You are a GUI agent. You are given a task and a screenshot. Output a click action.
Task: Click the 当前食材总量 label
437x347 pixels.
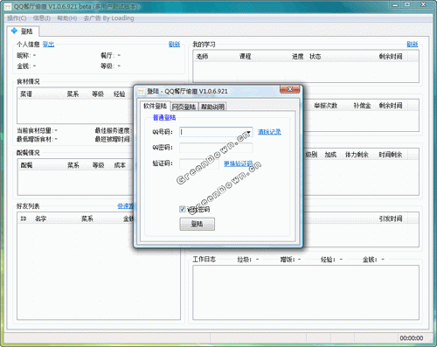(37, 130)
